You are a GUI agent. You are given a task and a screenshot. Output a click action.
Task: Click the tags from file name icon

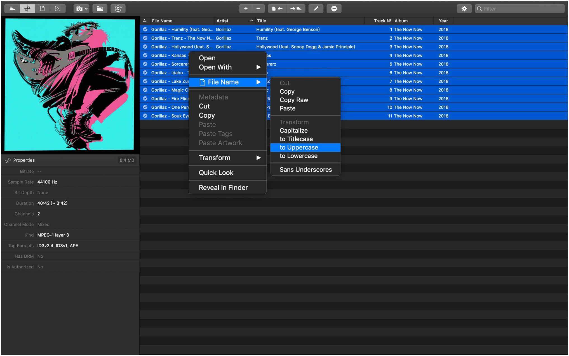[x=296, y=9]
